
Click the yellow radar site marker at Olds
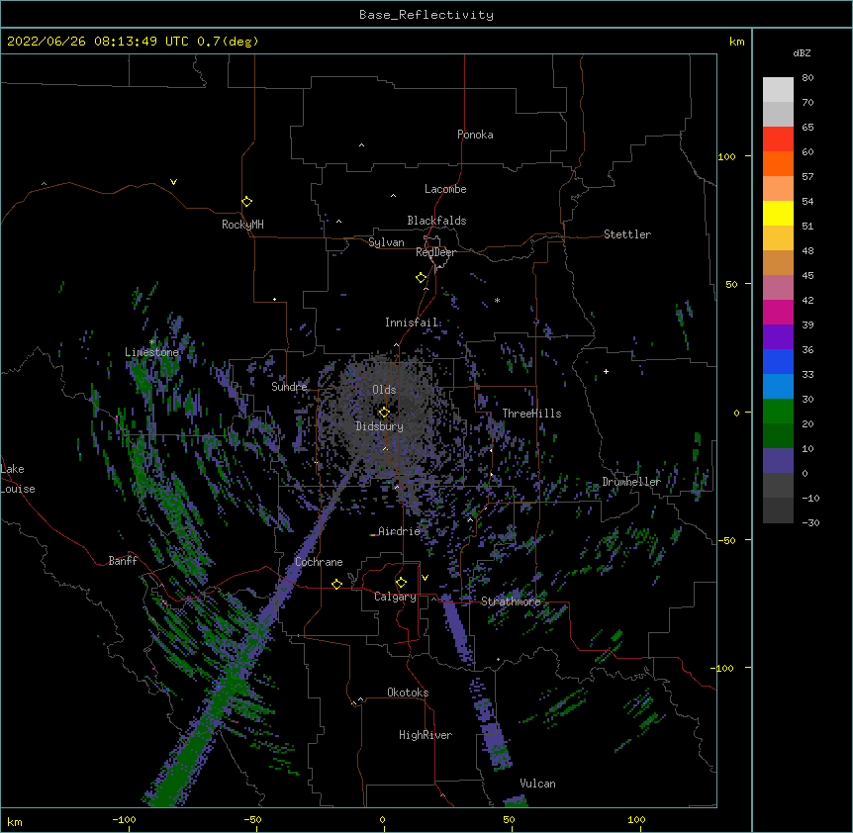384,412
